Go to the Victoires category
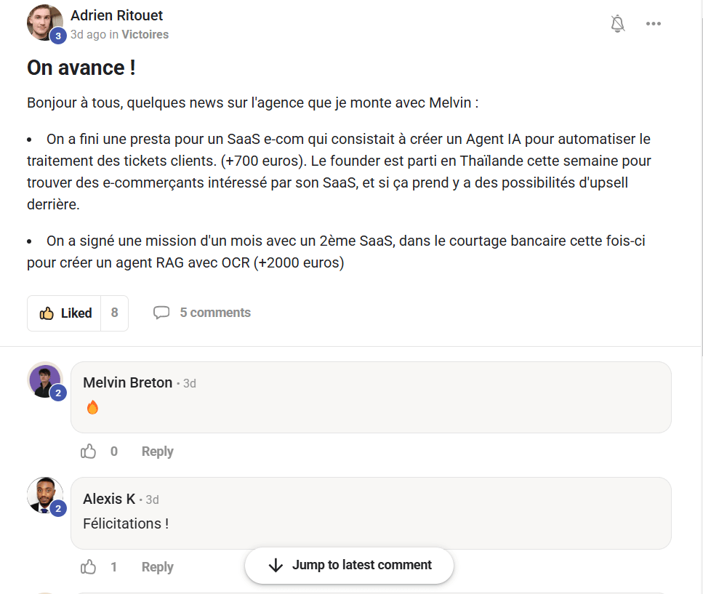 [x=145, y=34]
